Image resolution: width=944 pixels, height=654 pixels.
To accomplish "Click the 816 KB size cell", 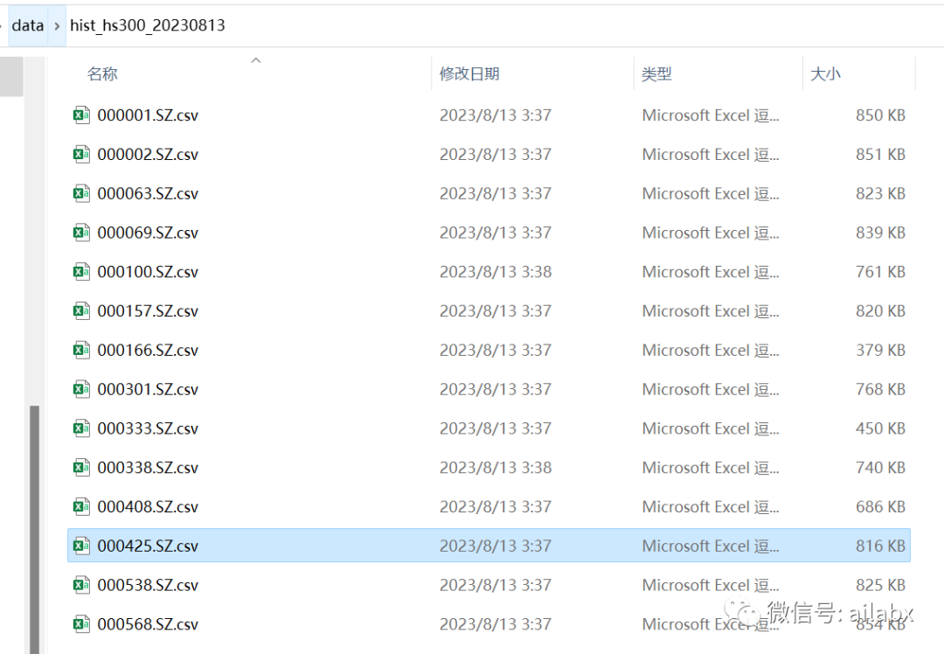I will pos(880,546).
